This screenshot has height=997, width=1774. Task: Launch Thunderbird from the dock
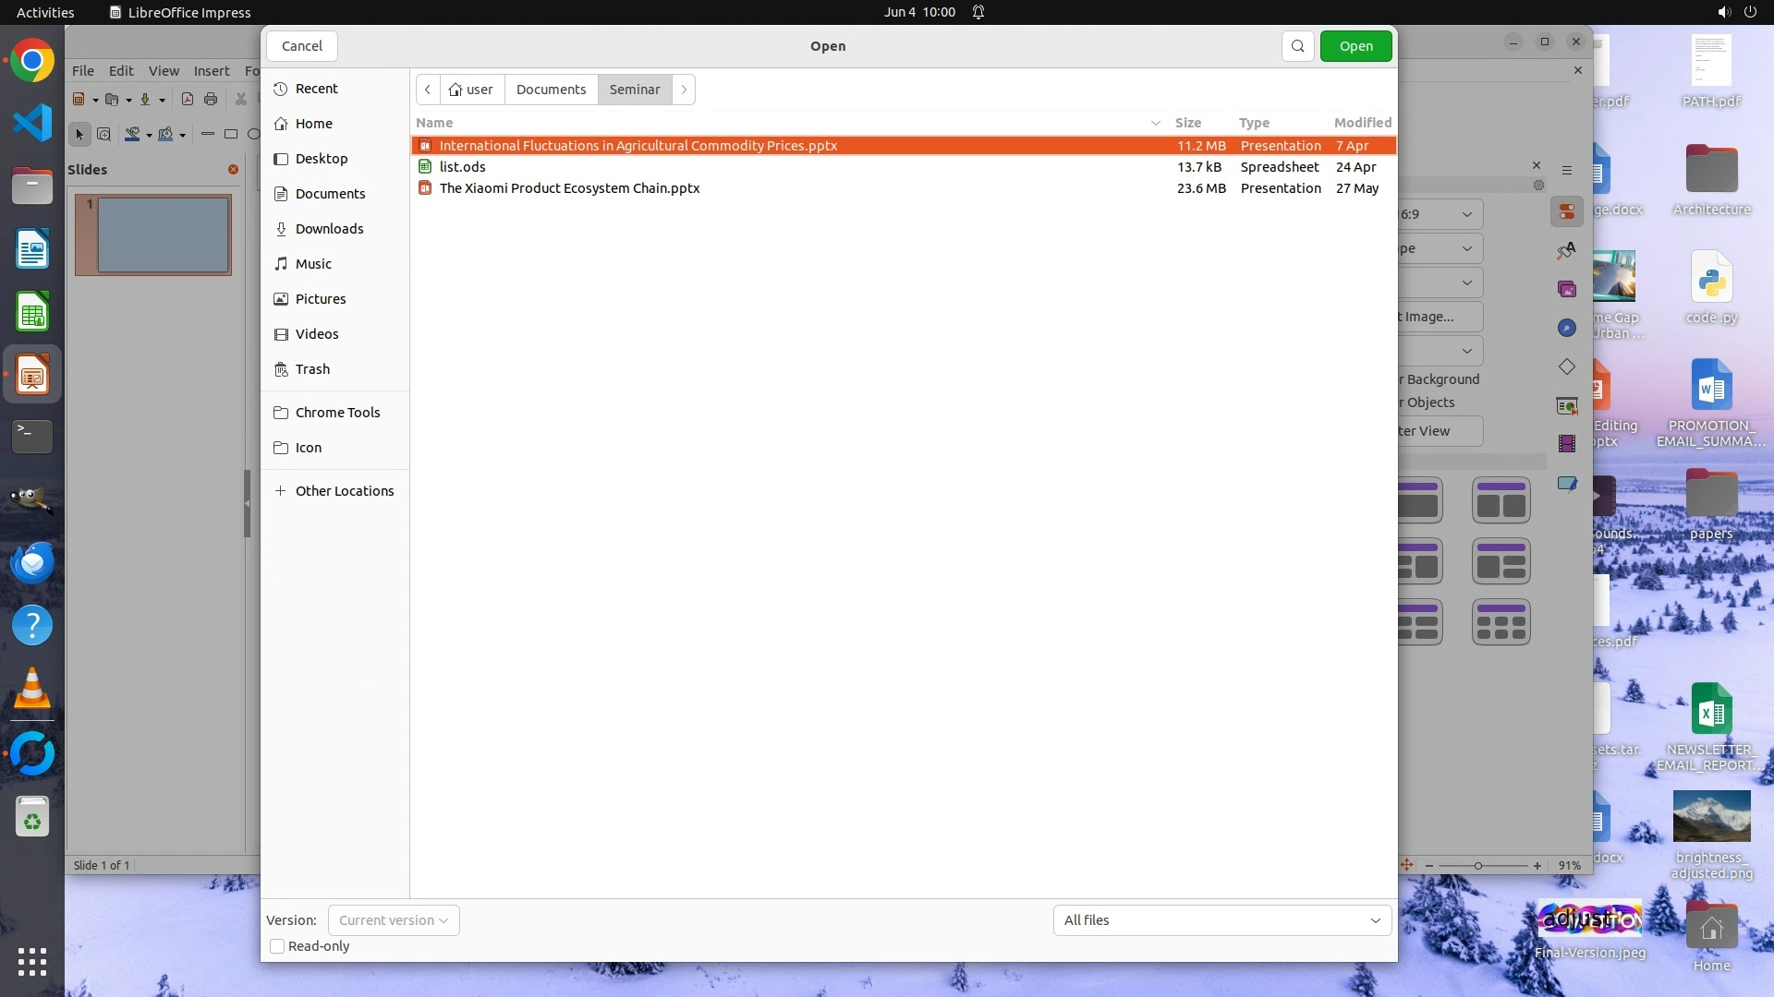[32, 562]
